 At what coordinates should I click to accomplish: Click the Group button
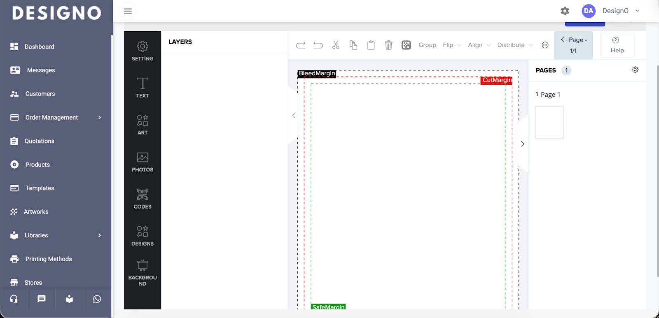click(x=427, y=45)
